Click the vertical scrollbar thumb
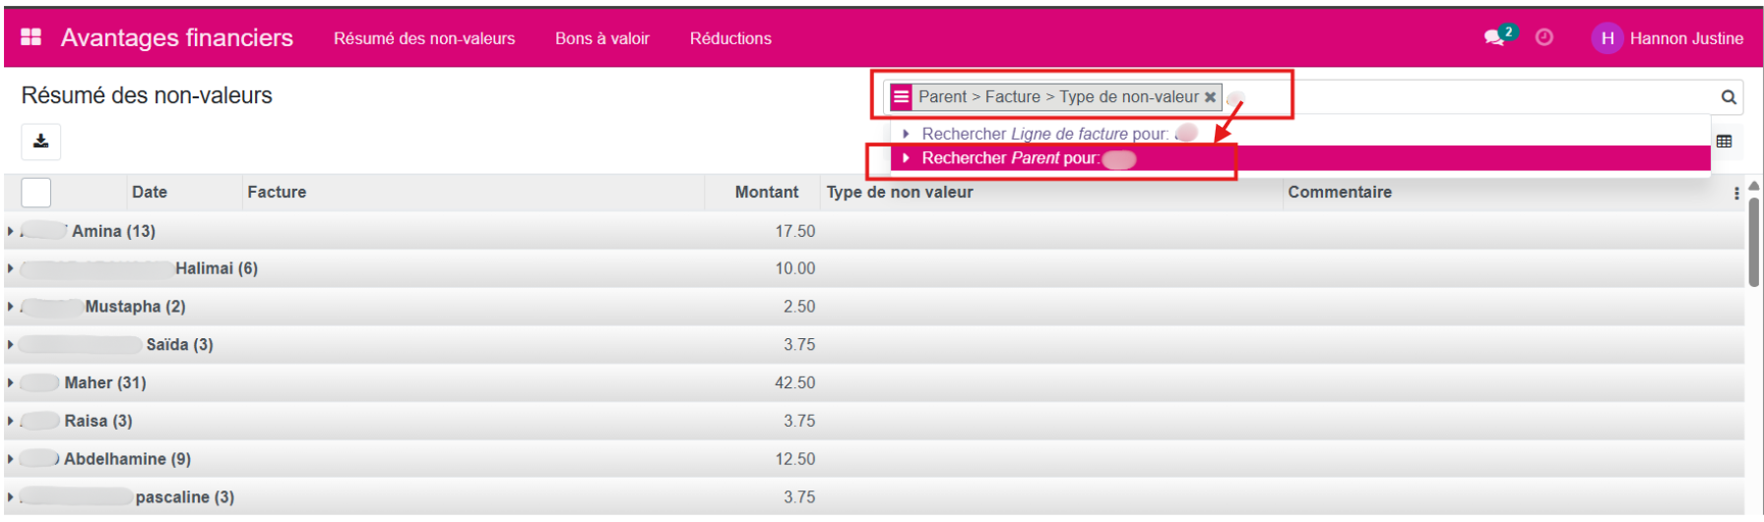 click(x=1754, y=241)
